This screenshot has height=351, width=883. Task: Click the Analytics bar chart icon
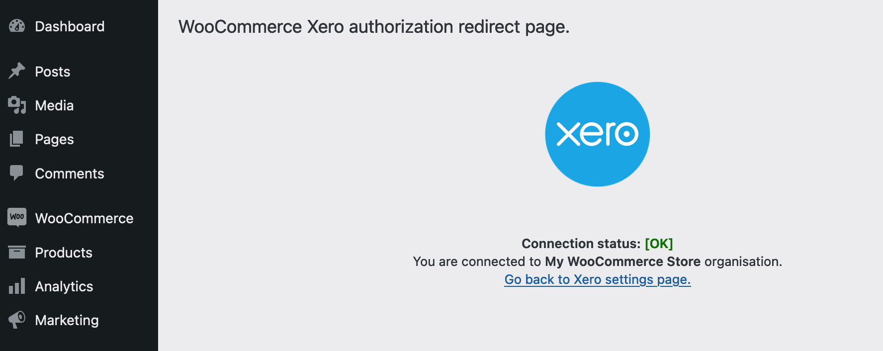17,286
